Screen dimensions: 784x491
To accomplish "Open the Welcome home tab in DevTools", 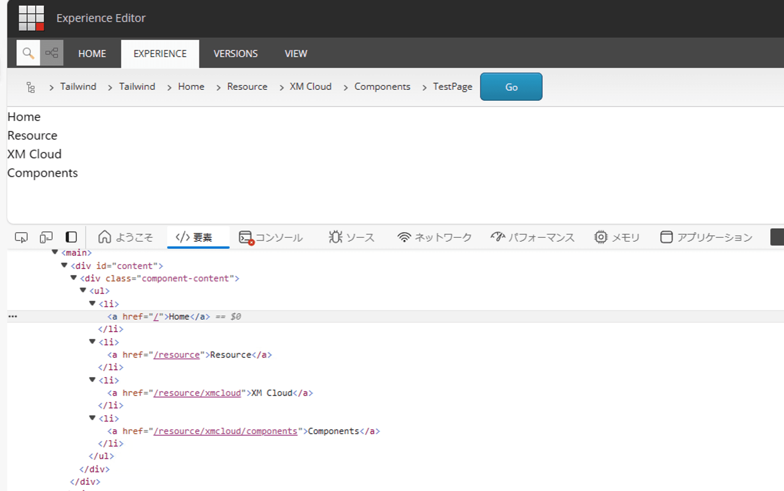I will pyautogui.click(x=126, y=237).
